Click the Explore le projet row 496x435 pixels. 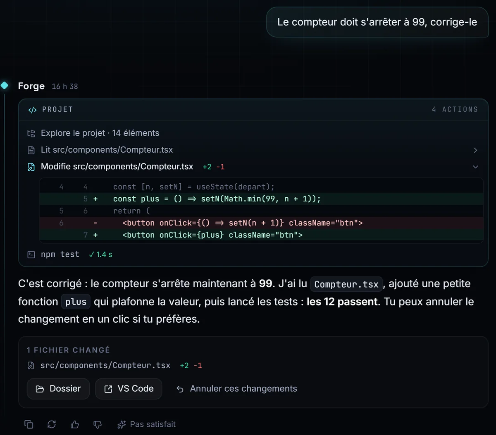click(253, 133)
